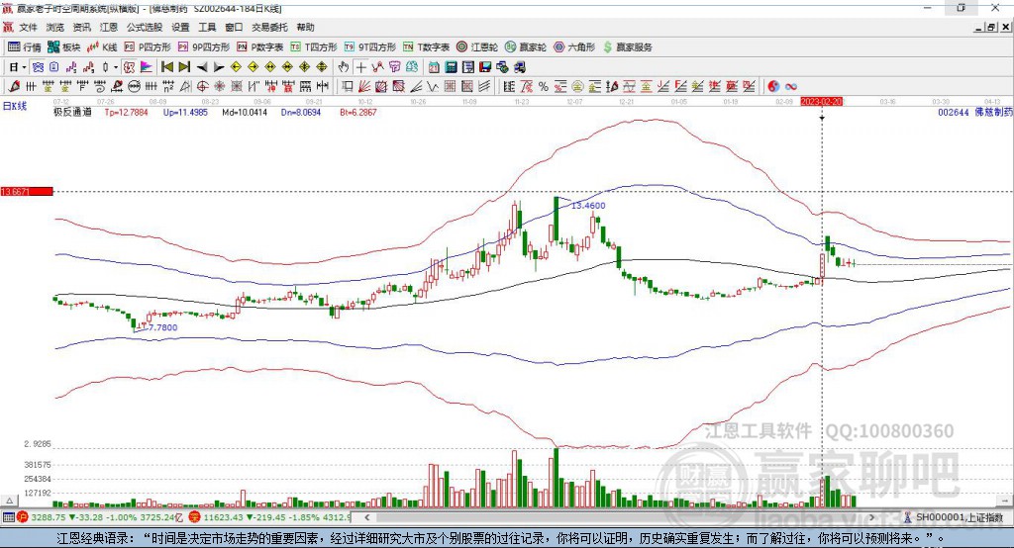Viewport: 1014px width, 548px height.
Task: Select the red pencil drawing tool
Action: [13, 86]
